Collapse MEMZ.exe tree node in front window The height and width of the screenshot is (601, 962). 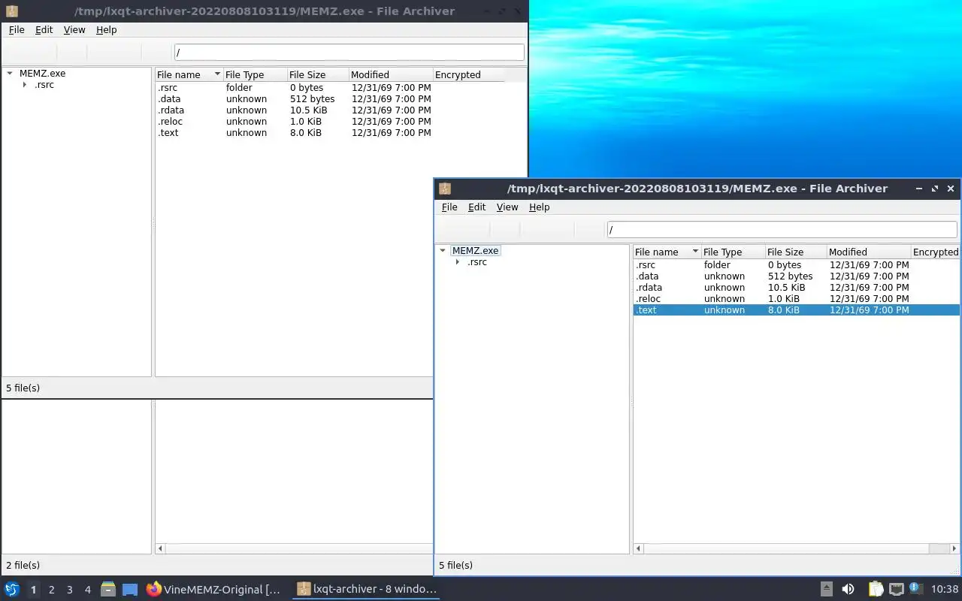point(443,251)
